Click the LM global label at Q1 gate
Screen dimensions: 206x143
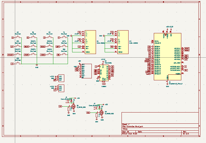tap(60, 106)
